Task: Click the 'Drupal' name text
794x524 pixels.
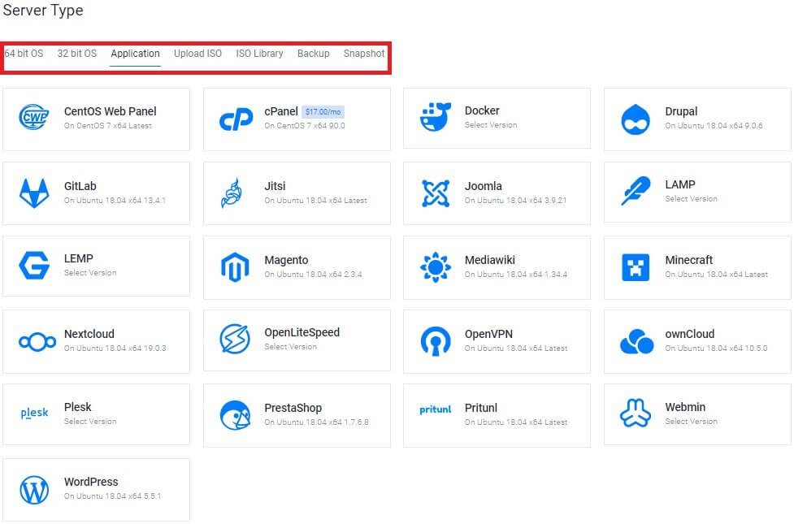Action: click(681, 112)
